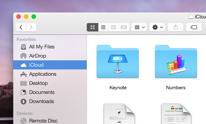Click the Applications A-shaped icon
Image resolution: width=206 pixels, height=124 pixels.
(x=24, y=74)
